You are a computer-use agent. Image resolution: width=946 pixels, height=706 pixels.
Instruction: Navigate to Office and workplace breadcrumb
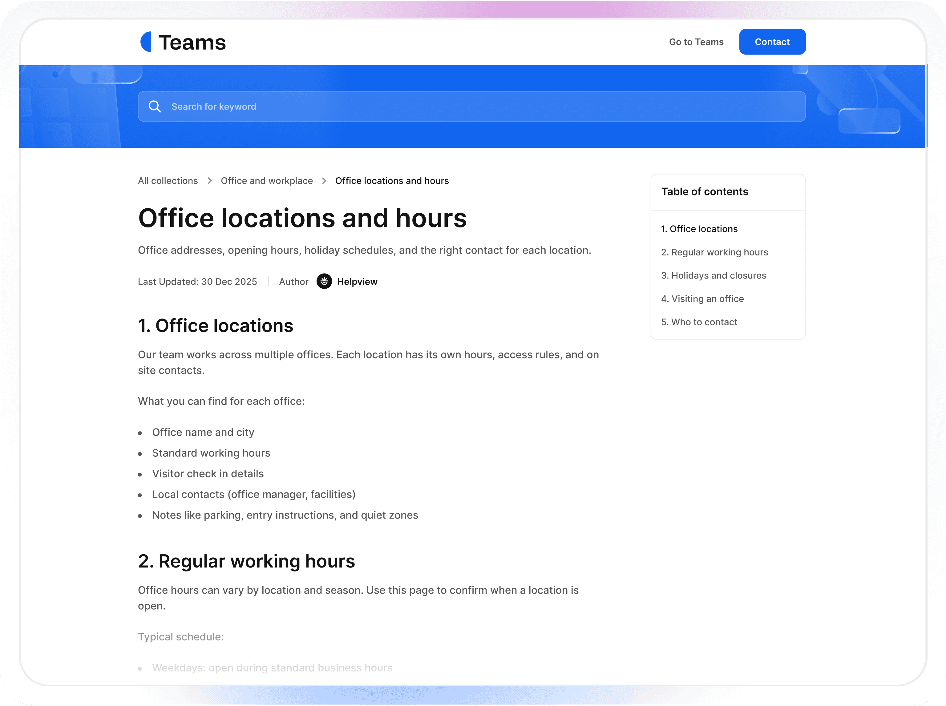pos(267,181)
